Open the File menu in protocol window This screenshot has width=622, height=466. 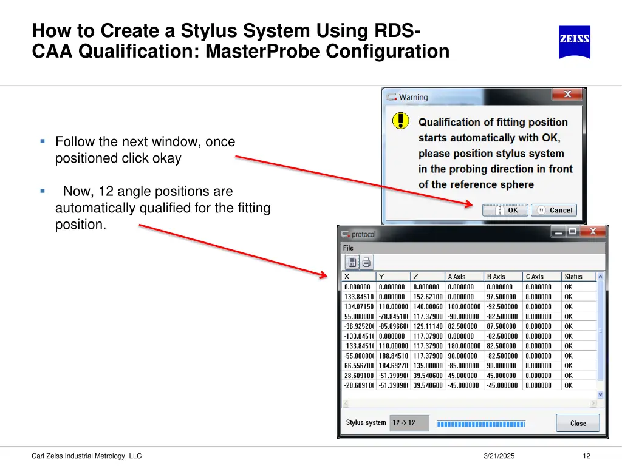point(348,248)
